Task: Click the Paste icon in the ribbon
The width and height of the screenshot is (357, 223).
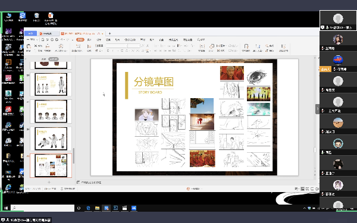Action: tap(29, 47)
